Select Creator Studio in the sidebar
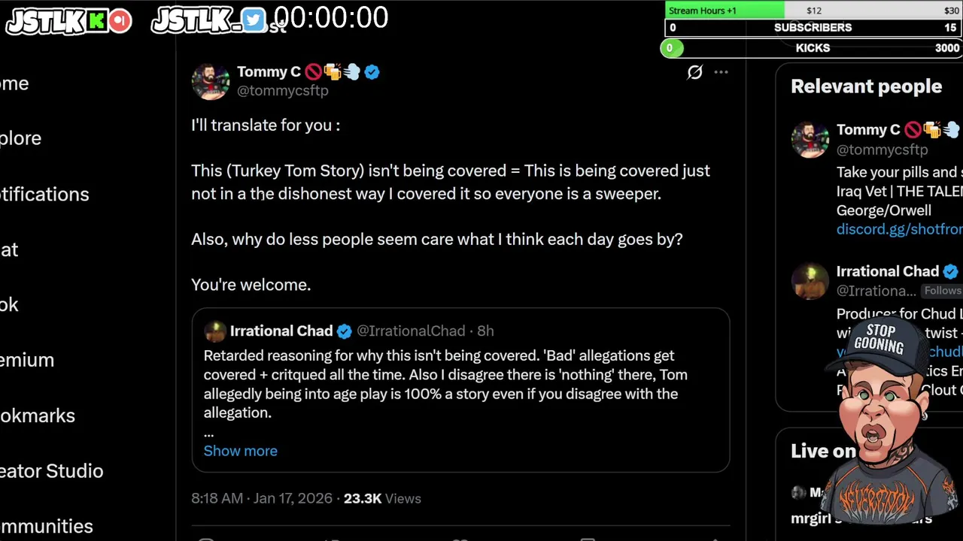Viewport: 963px width, 541px height. (51, 471)
